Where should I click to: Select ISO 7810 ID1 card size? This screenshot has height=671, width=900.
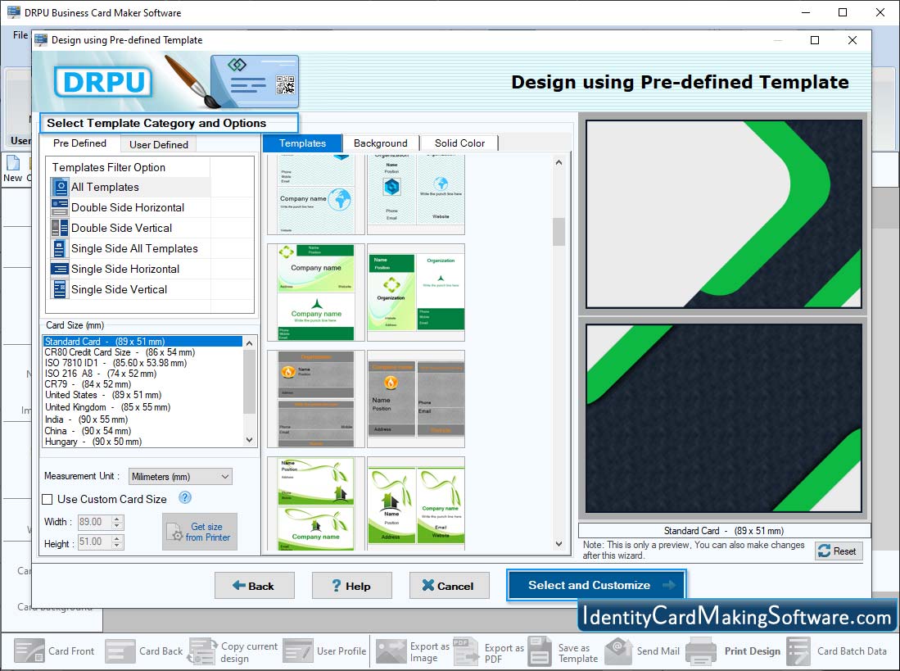click(x=143, y=363)
